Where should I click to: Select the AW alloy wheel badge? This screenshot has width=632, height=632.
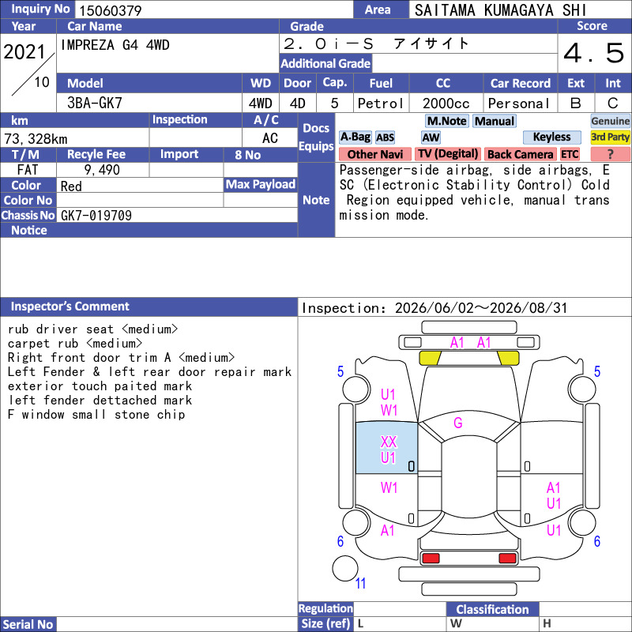point(431,137)
